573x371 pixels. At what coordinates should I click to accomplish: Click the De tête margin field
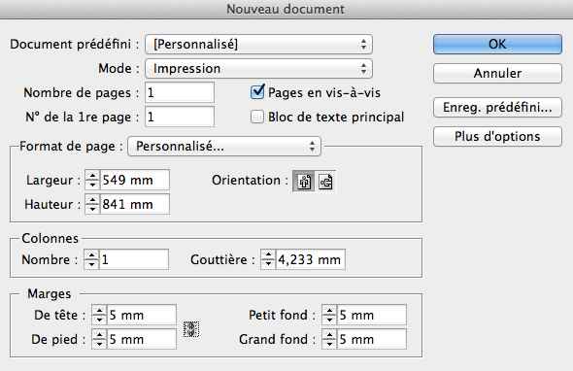(x=142, y=315)
